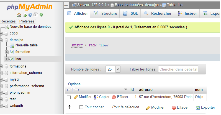Click the reload navigation panel icon
The image size is (221, 115).
coord(41,15)
